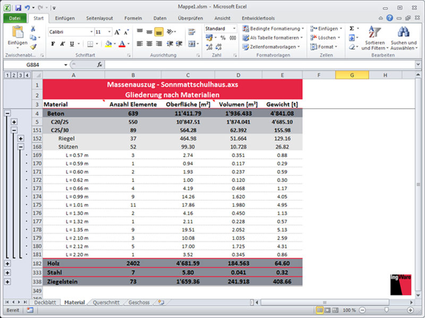The width and height of the screenshot is (425, 318).
Task: Save the workbook from the quick access toolbar
Action: tap(18, 8)
